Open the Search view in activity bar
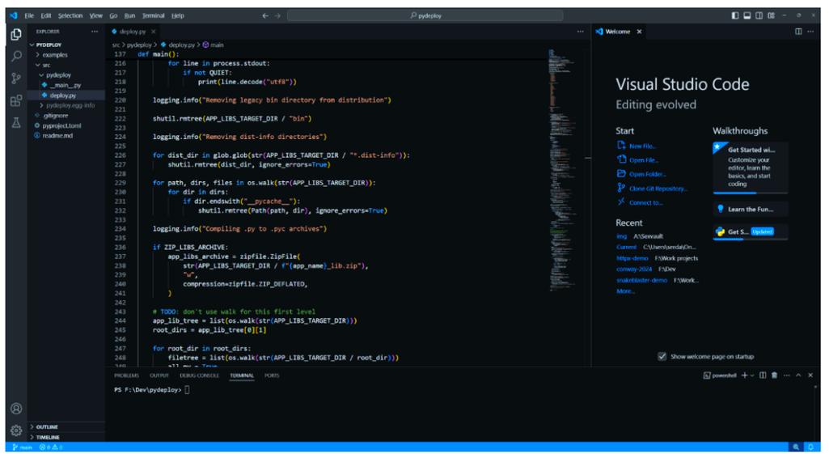This screenshot has width=829, height=454. click(15, 57)
